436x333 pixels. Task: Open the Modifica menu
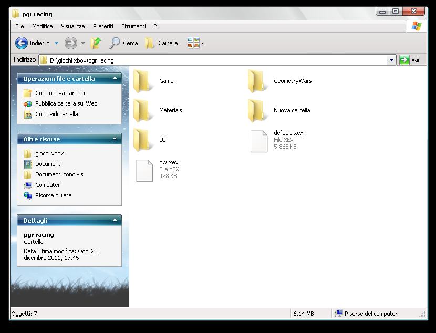[42, 26]
